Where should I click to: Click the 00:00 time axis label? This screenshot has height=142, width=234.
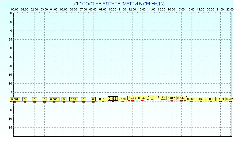click(15, 9)
